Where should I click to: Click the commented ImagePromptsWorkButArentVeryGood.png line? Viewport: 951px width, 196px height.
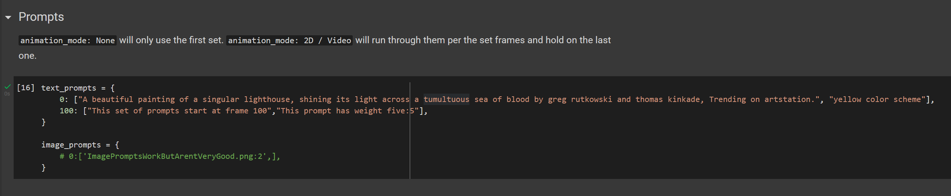[170, 156]
